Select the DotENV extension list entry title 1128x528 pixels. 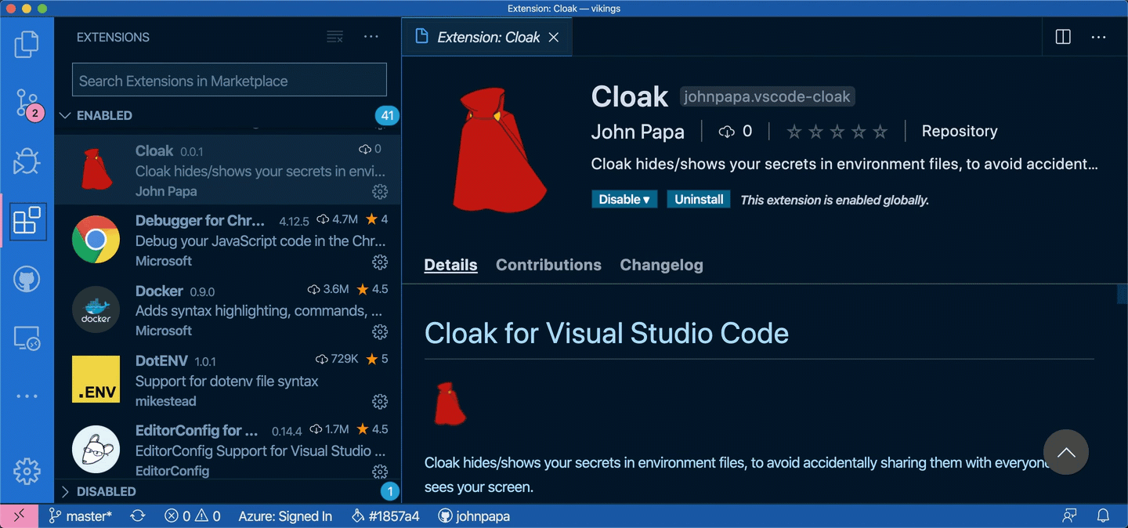[162, 360]
